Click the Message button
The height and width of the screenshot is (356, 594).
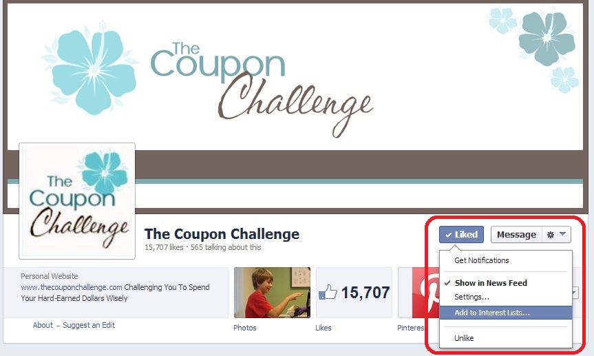point(516,235)
